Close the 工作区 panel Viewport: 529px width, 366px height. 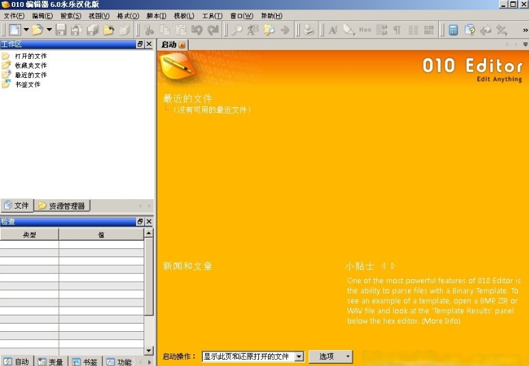click(149, 44)
